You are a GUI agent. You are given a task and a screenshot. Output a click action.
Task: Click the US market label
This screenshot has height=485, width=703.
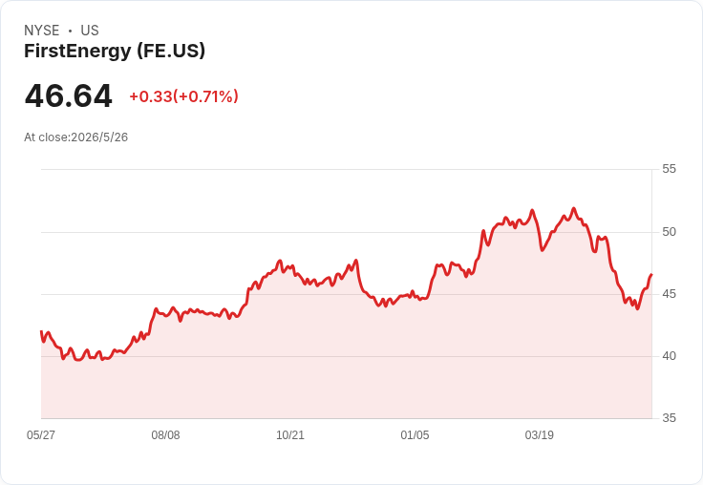[x=90, y=31]
